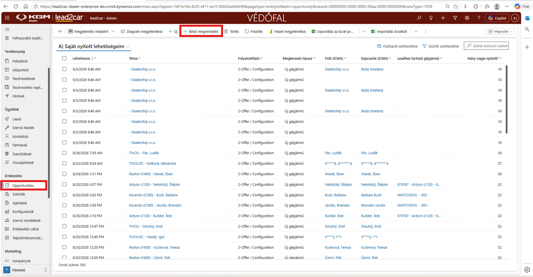Go to Leads in the side navigation
Viewport: 533px width, 277px height.
point(17,119)
